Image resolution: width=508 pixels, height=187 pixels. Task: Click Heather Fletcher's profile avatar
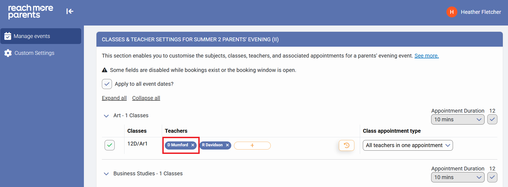[x=452, y=12]
